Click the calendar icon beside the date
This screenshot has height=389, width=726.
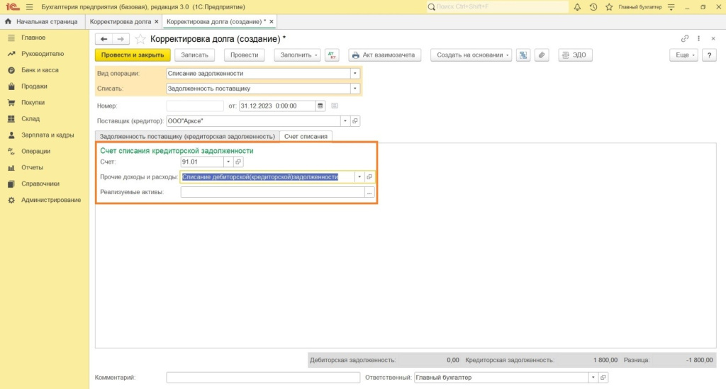(x=320, y=106)
